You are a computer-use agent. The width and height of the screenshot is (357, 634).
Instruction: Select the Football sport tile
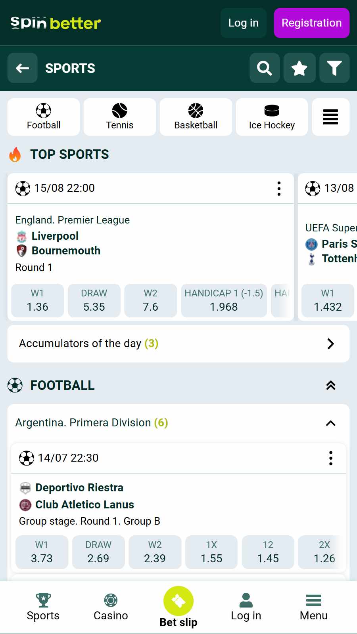point(44,117)
